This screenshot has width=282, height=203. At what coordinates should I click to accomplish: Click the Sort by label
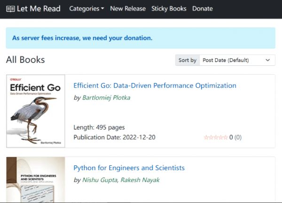(x=188, y=60)
